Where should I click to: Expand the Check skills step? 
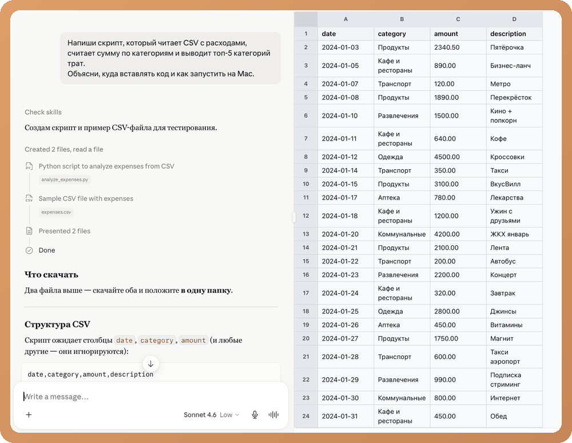[43, 112]
